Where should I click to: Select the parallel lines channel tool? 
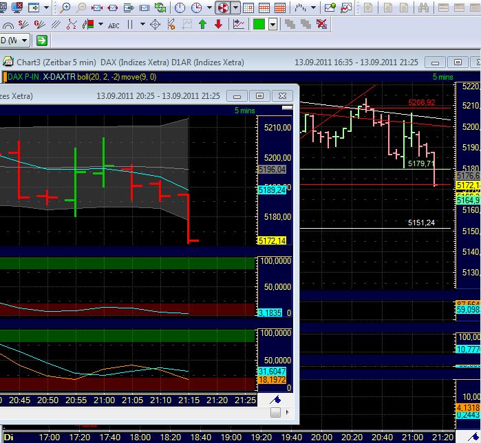(56, 24)
